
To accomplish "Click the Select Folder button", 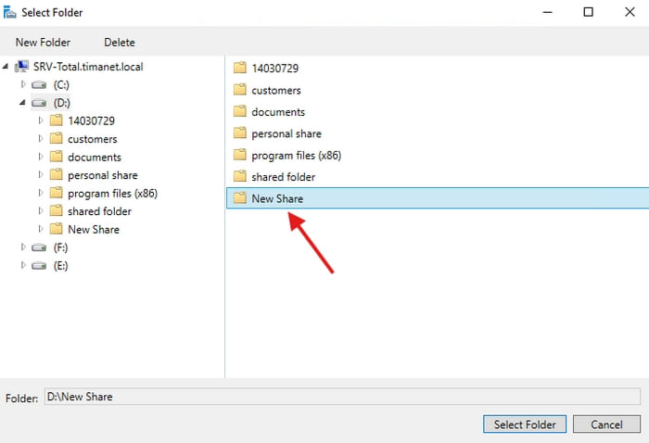I will (x=525, y=424).
